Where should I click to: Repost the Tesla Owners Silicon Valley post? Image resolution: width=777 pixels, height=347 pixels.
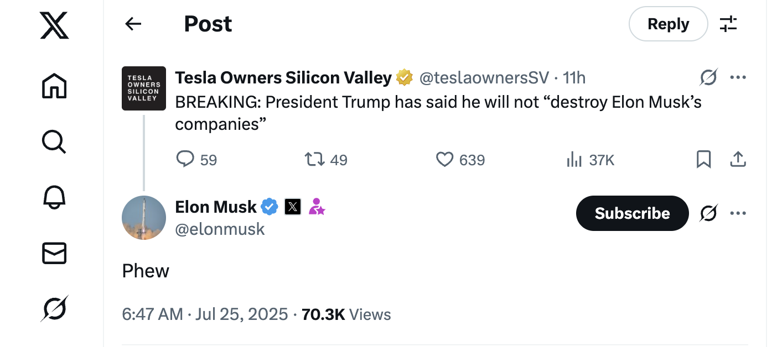(x=314, y=160)
